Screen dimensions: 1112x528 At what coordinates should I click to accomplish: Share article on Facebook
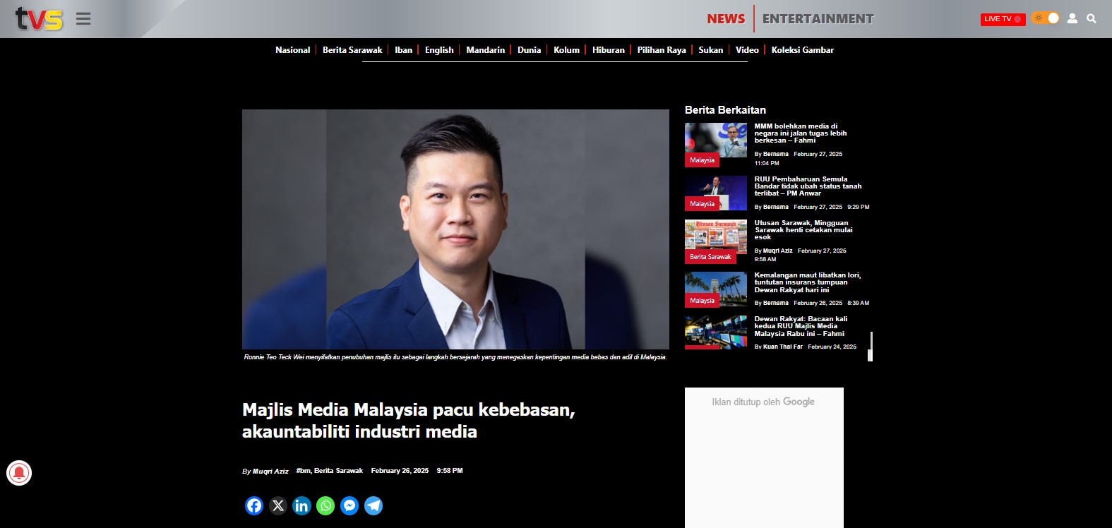click(254, 505)
